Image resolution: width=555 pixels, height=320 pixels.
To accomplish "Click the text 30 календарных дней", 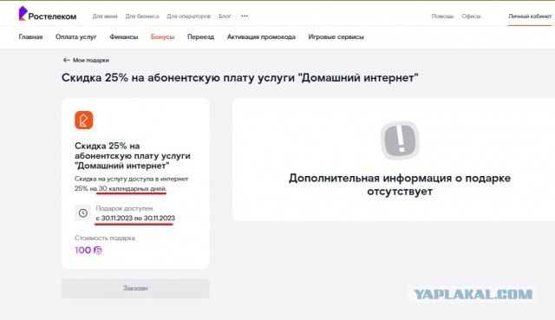I will (133, 189).
